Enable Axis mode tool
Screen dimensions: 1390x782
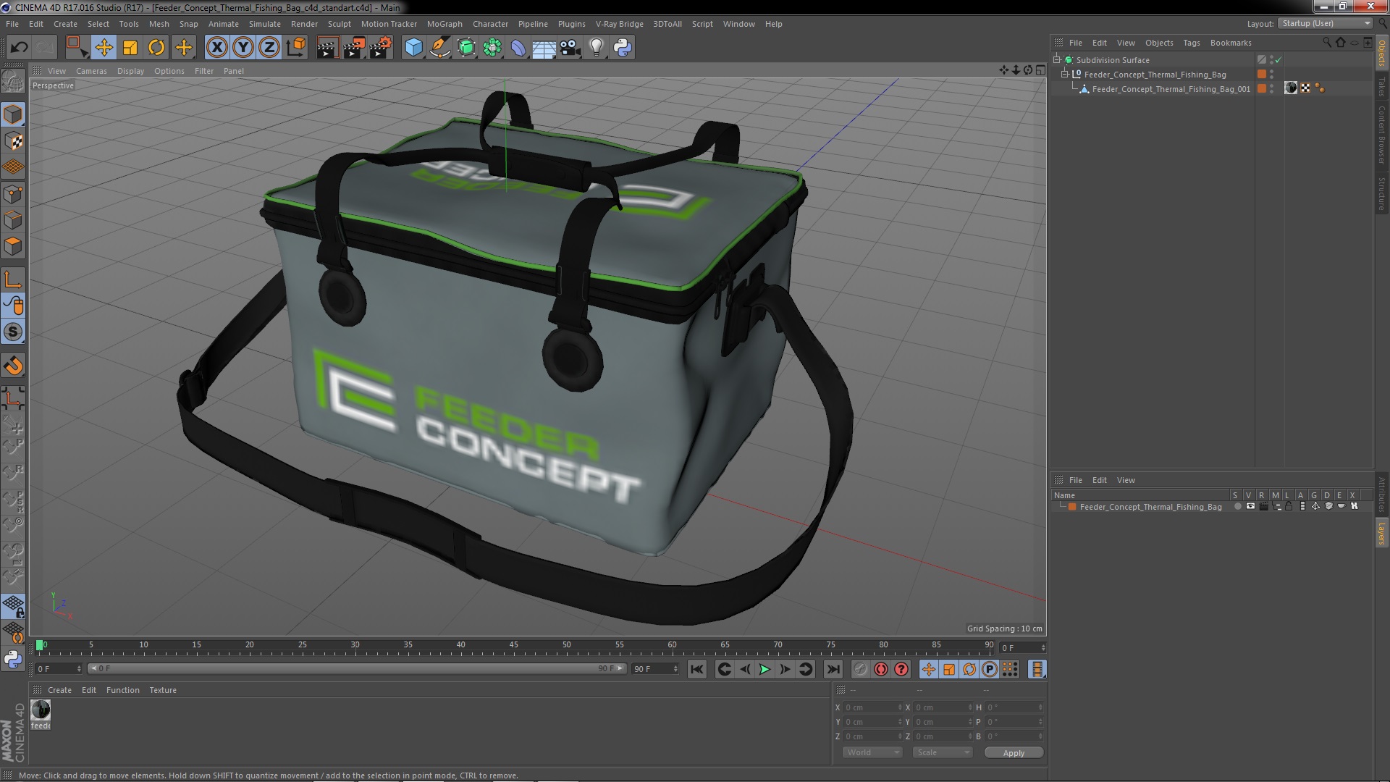coord(13,279)
